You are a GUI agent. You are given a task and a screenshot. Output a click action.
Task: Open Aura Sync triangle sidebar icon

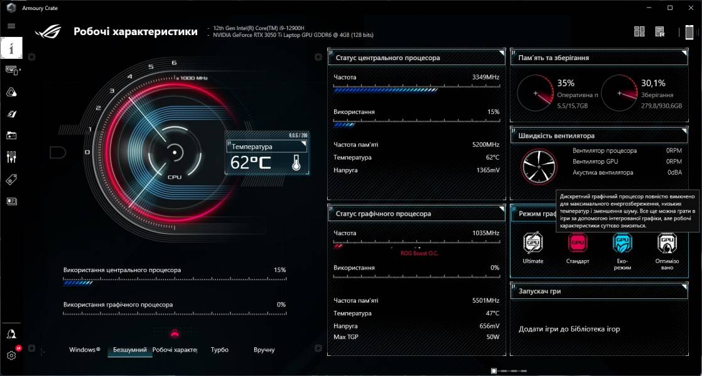pos(11,92)
